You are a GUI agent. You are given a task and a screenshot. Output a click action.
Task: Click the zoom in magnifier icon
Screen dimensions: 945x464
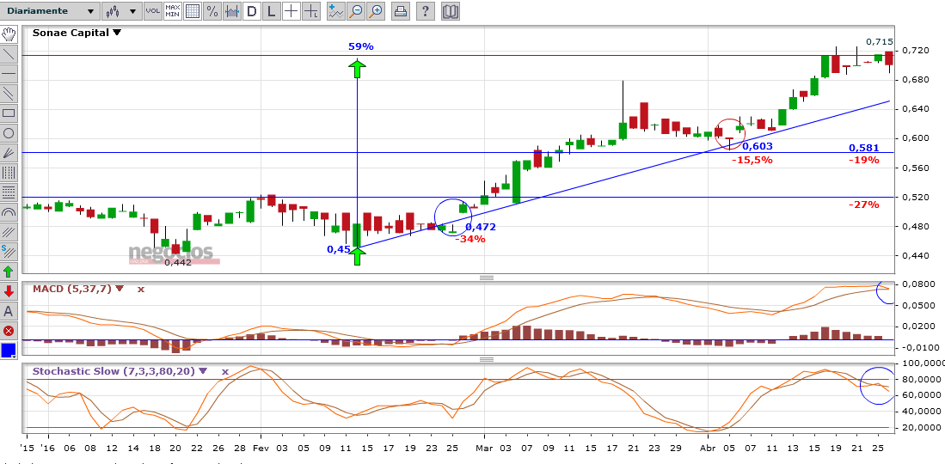click(376, 11)
